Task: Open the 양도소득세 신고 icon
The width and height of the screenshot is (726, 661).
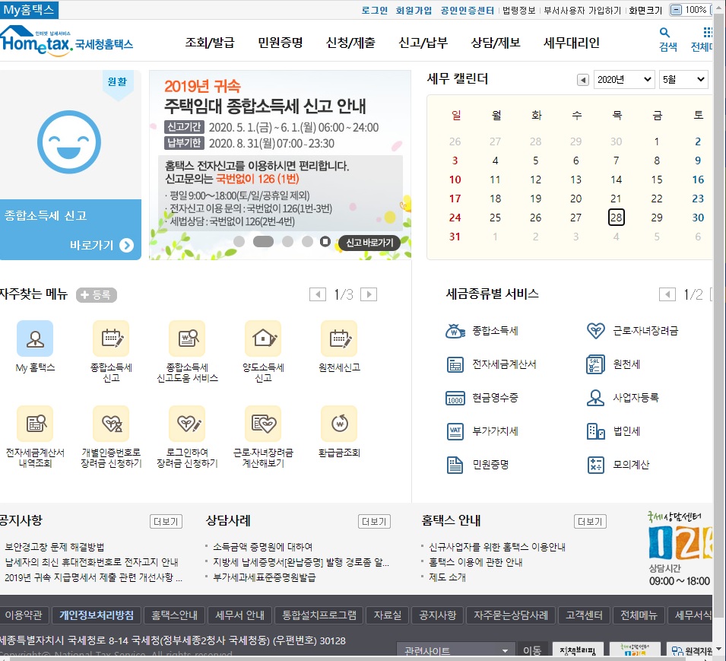Action: pos(263,338)
